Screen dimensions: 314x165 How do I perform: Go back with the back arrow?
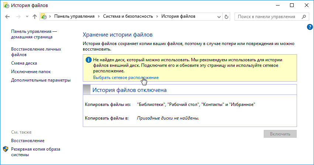pyautogui.click(x=7, y=17)
